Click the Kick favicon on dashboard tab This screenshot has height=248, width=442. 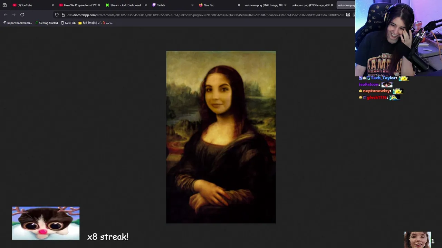pyautogui.click(x=107, y=5)
